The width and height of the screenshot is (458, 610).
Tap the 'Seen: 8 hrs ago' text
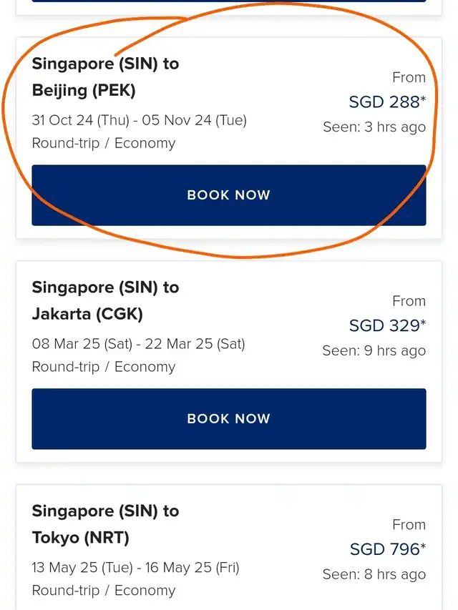click(x=374, y=575)
